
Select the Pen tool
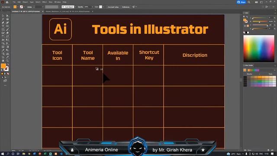(x=3, y=23)
